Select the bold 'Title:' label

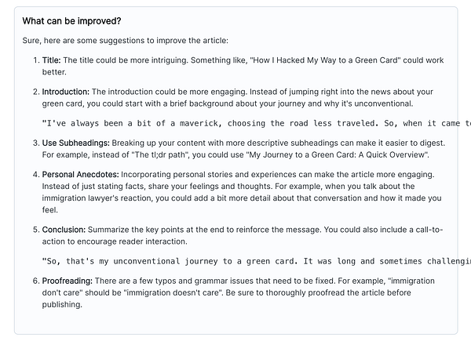51,60
